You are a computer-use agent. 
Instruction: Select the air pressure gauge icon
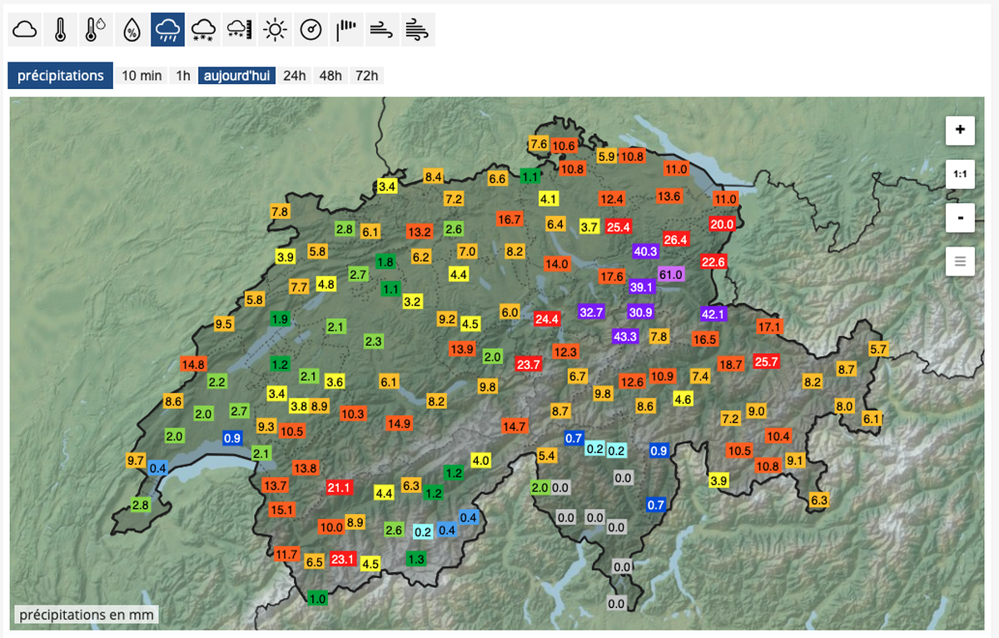(311, 30)
